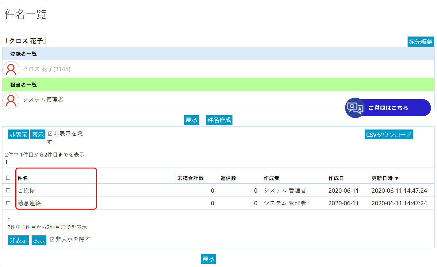Click the upper 非表示 button above the table
The height and width of the screenshot is (267, 437).
18,134
